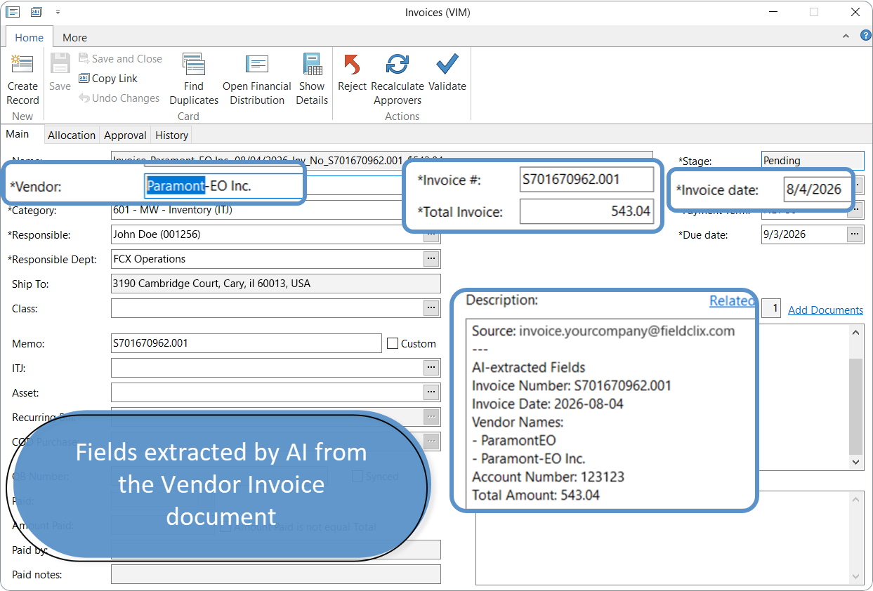Image resolution: width=873 pixels, height=591 pixels.
Task: Switch to the Allocation tab
Action: coord(72,135)
